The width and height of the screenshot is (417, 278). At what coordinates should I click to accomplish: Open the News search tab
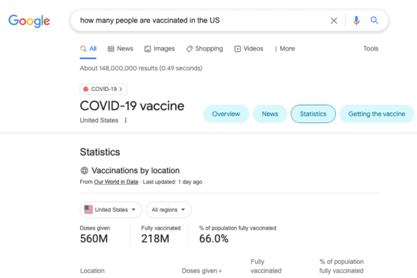point(121,49)
